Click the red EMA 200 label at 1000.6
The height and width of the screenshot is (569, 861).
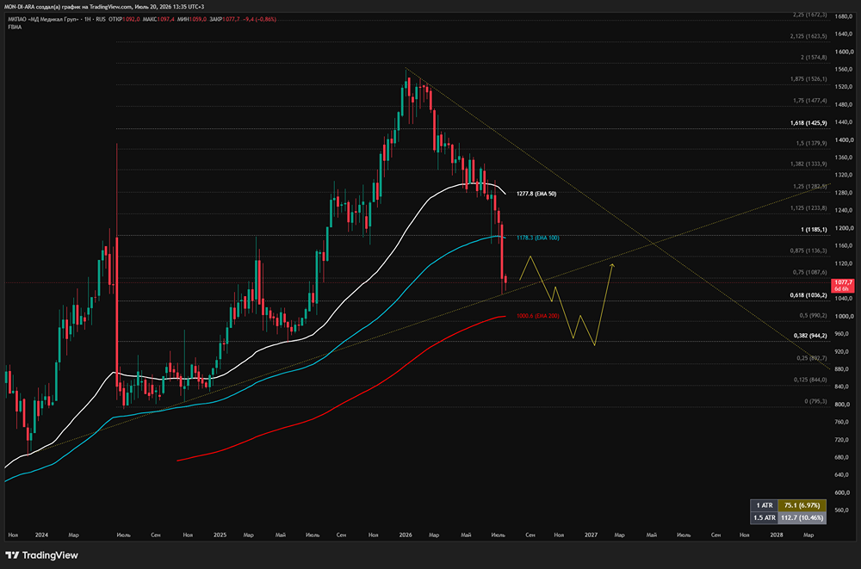537,316
